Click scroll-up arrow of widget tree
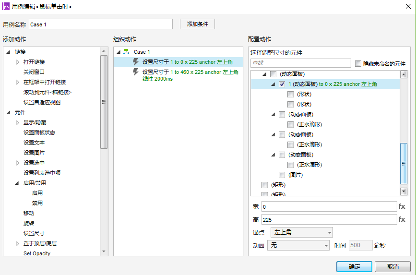The height and width of the screenshot is (275, 416). 404,74
